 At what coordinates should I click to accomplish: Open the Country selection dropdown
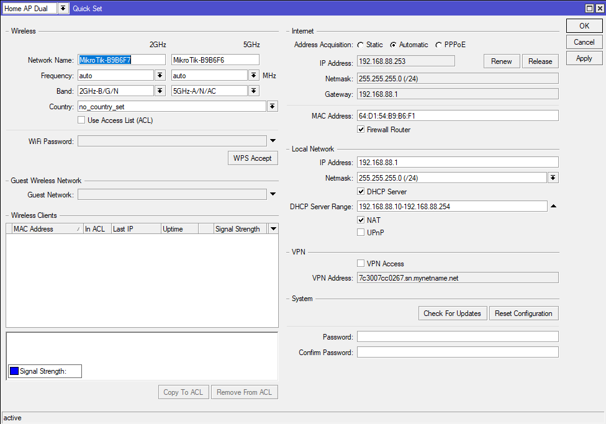pyautogui.click(x=272, y=107)
